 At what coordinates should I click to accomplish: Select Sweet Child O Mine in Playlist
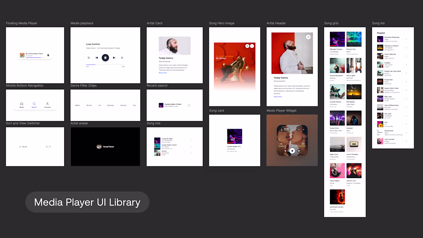[x=393, y=90]
